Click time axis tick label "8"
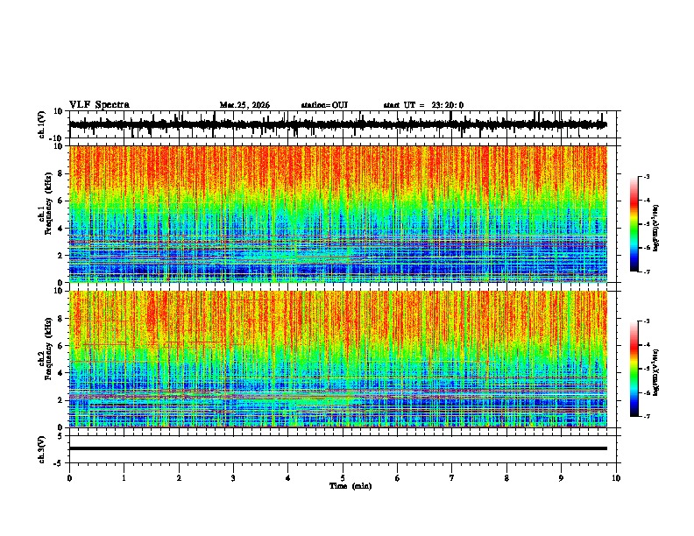Viewport: 694px width, 536px height. pyautogui.click(x=506, y=478)
